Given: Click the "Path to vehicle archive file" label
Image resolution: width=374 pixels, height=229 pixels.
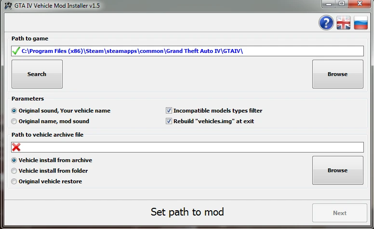Looking at the screenshot, I should pyautogui.click(x=47, y=135).
